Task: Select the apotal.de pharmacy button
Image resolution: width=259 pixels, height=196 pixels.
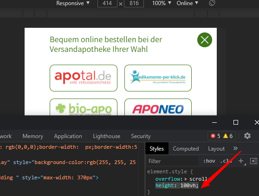Action: click(84, 78)
